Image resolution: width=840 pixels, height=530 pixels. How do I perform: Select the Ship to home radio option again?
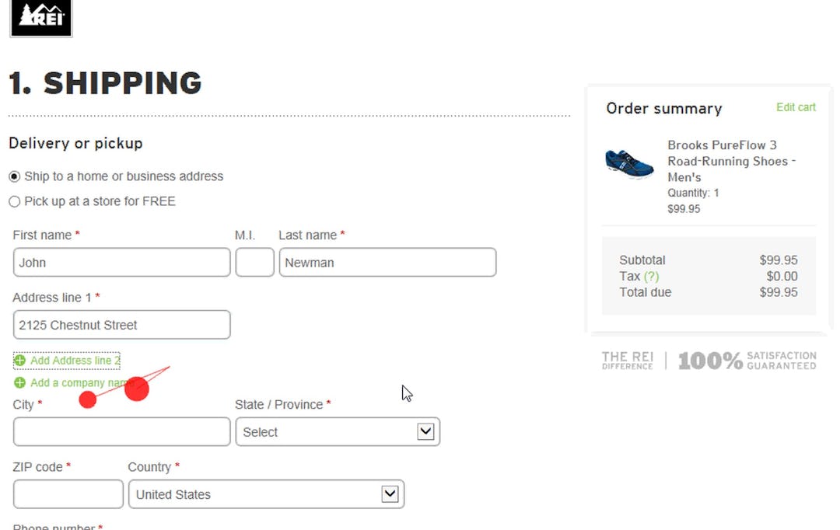point(14,176)
